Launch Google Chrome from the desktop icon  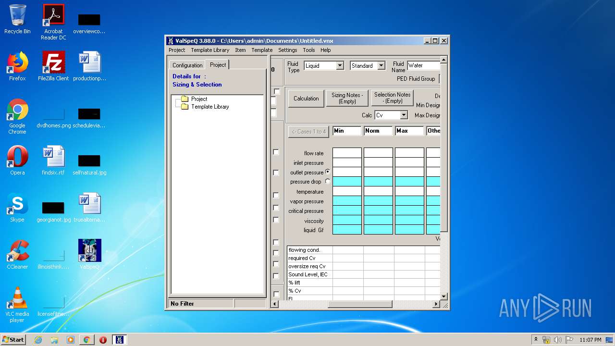point(17,117)
